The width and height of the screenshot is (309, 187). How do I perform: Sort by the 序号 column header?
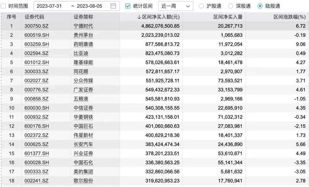(x=11, y=17)
